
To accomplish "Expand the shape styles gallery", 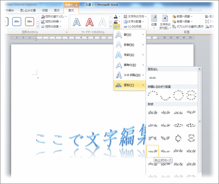I will click(x=38, y=26).
